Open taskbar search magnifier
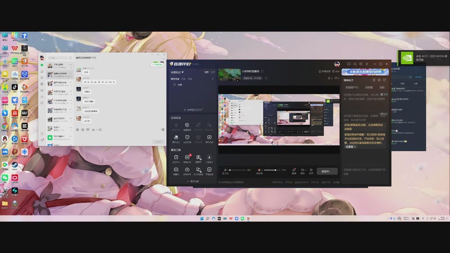 click(x=208, y=219)
